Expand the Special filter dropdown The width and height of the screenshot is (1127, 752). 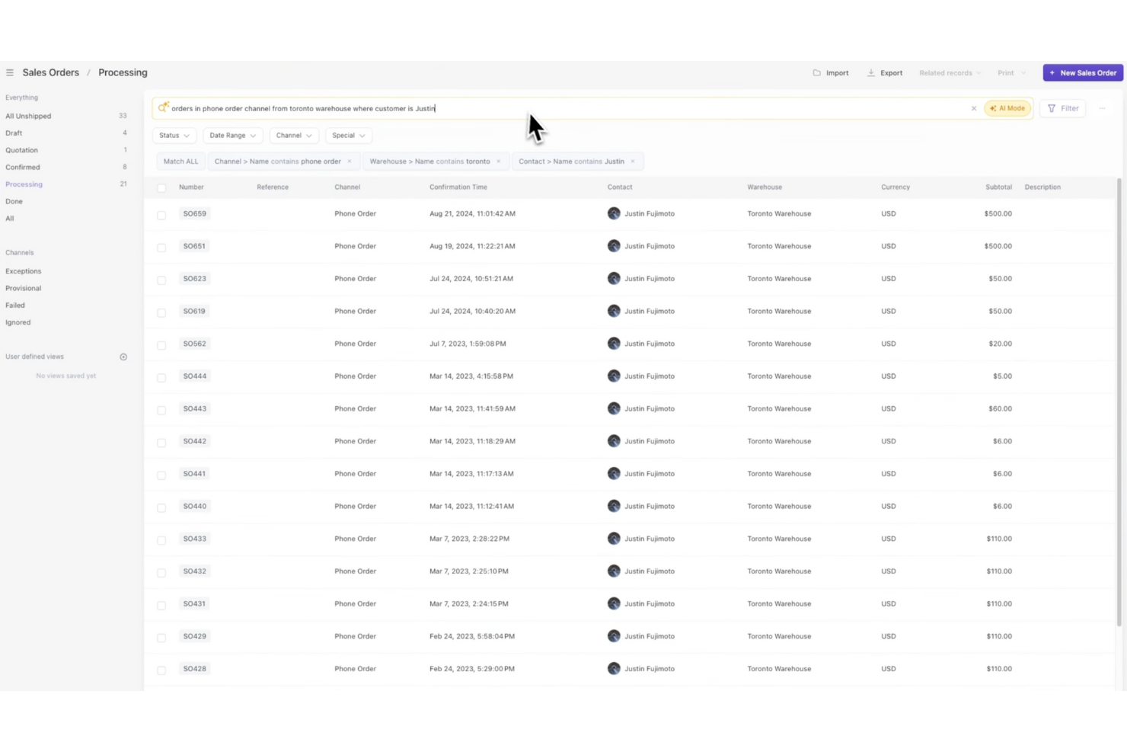coord(348,135)
